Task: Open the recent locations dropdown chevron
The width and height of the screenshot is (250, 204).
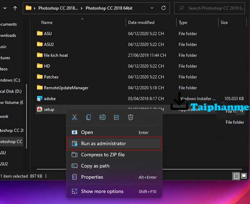Action: (x=5, y=8)
